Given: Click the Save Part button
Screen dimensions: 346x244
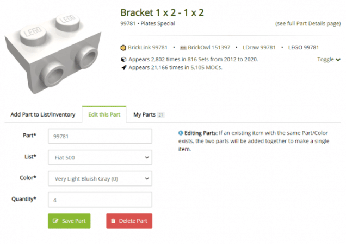Looking at the screenshot, I should point(69,221).
